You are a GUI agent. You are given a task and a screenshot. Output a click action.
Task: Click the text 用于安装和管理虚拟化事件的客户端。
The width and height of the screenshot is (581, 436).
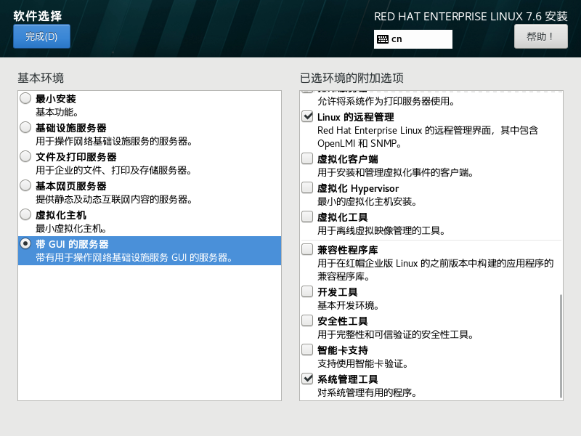(x=395, y=172)
